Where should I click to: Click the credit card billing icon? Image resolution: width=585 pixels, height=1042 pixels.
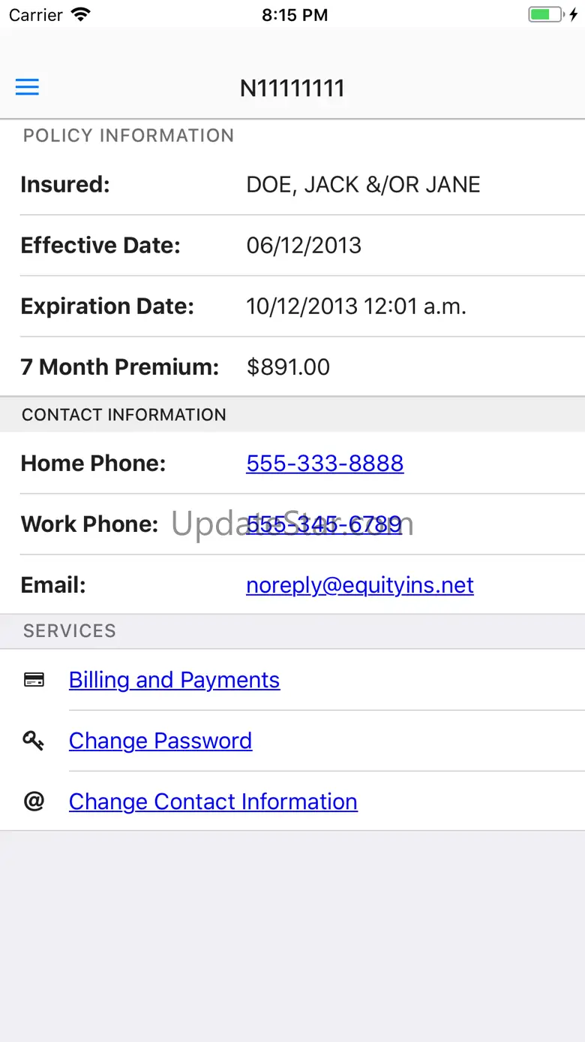(34, 680)
